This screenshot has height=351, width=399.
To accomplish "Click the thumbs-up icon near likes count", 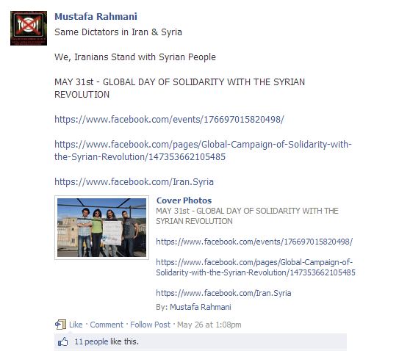I will tap(63, 341).
